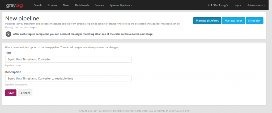Go to Streams in the navbar
Screen dimensions: 272x113
coord(52,5)
